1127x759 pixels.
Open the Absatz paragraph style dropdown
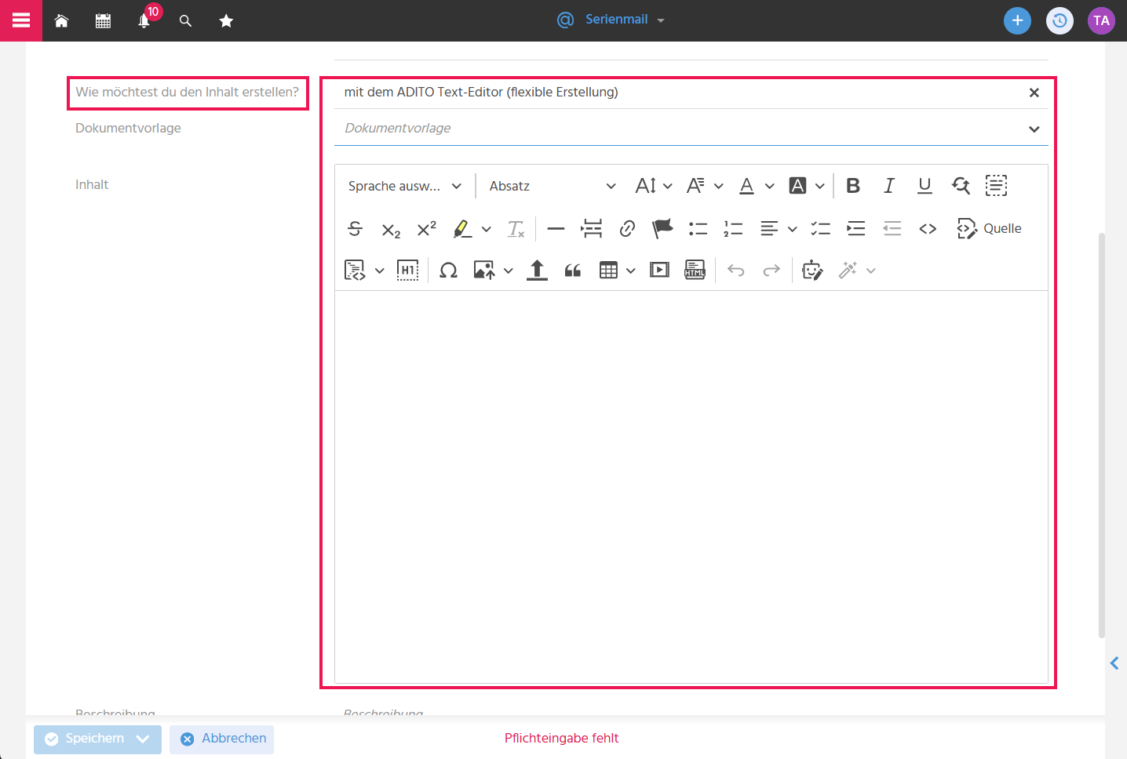553,186
